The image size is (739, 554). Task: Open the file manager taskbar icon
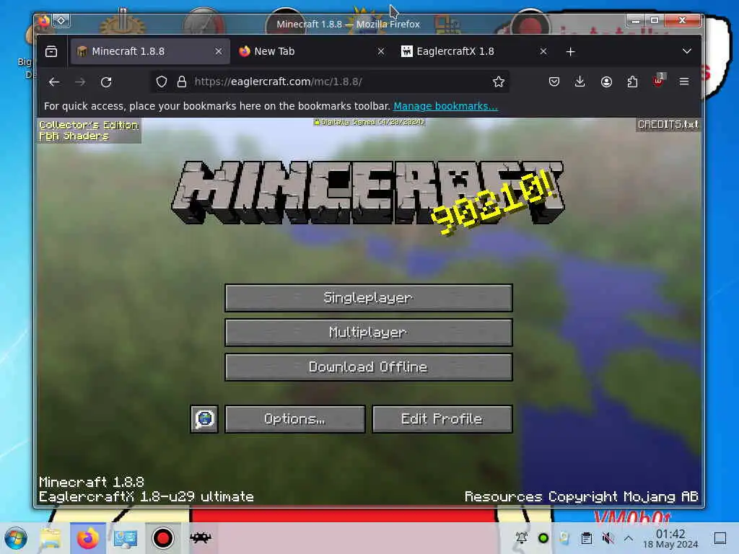pos(50,538)
